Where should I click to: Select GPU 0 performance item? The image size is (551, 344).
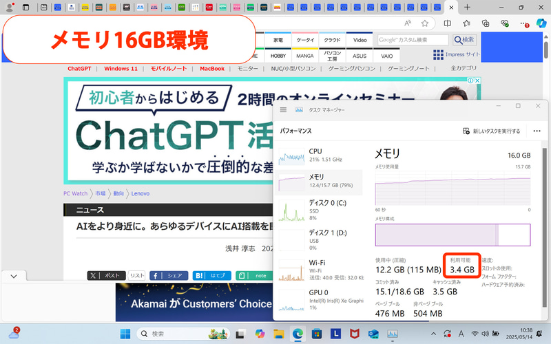tap(319, 300)
